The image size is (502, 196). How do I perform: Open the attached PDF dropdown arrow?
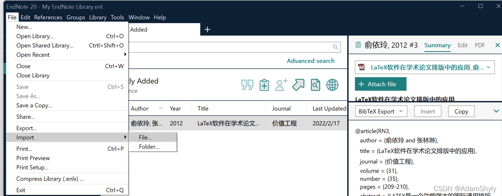[488, 67]
